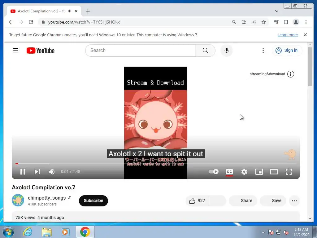Save the video to playlist
This screenshot has width=317, height=238.
pyautogui.click(x=273, y=201)
